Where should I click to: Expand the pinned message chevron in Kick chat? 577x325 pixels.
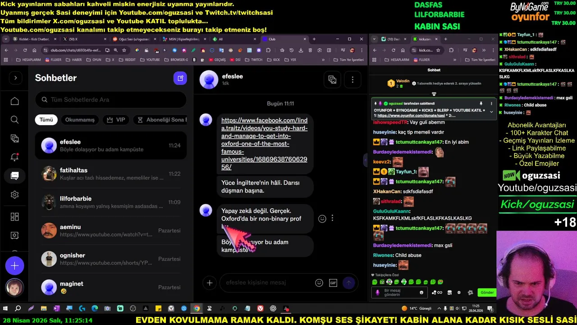click(491, 111)
